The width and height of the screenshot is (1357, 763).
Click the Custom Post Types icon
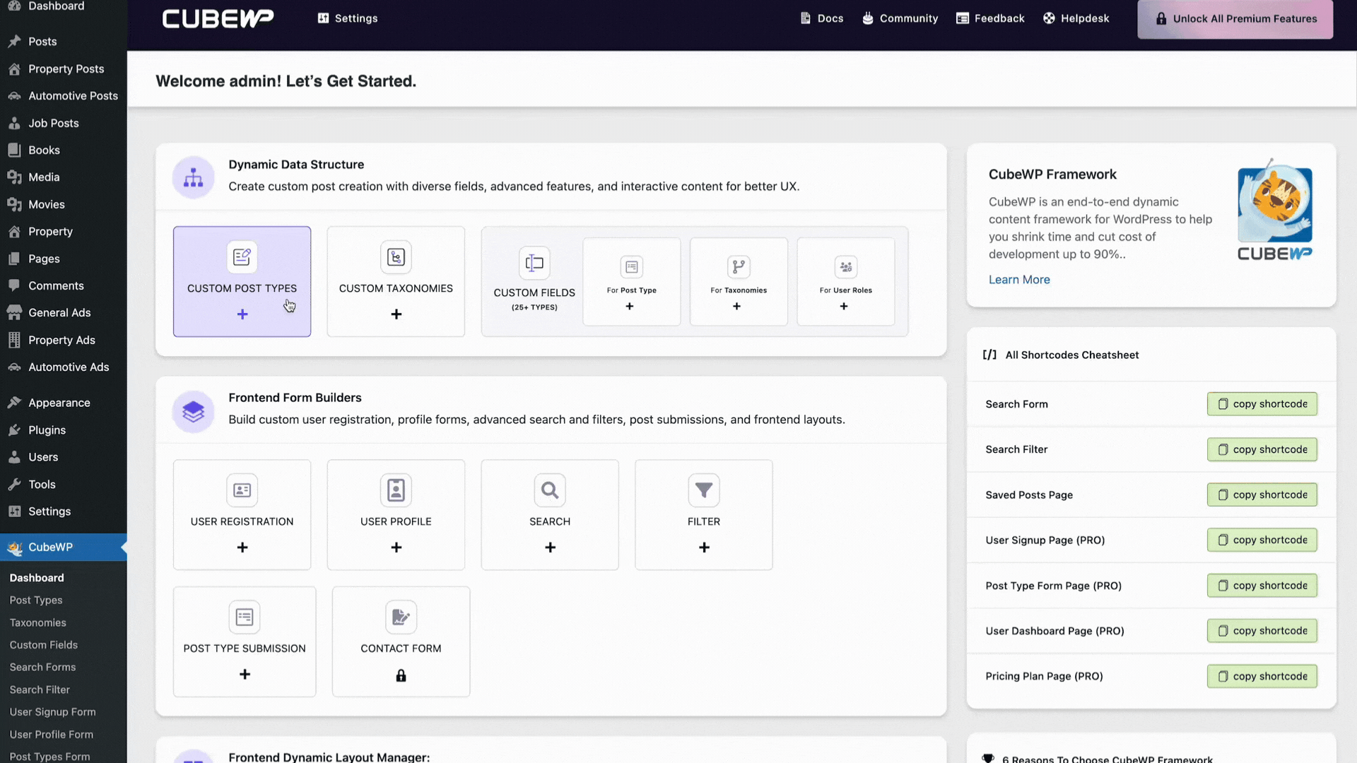click(x=242, y=256)
